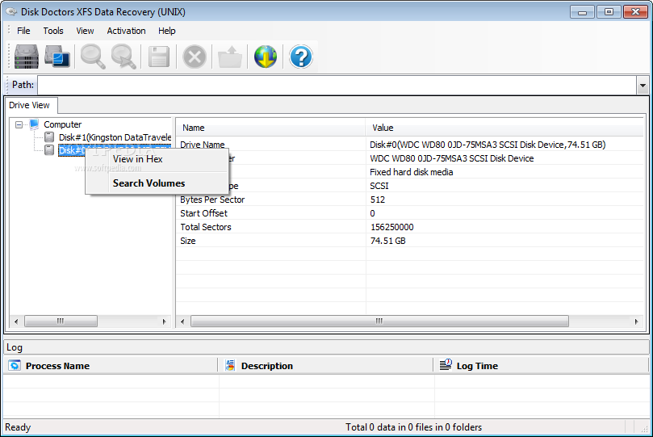Click the Ready status bar text
The height and width of the screenshot is (437, 653).
point(18,427)
